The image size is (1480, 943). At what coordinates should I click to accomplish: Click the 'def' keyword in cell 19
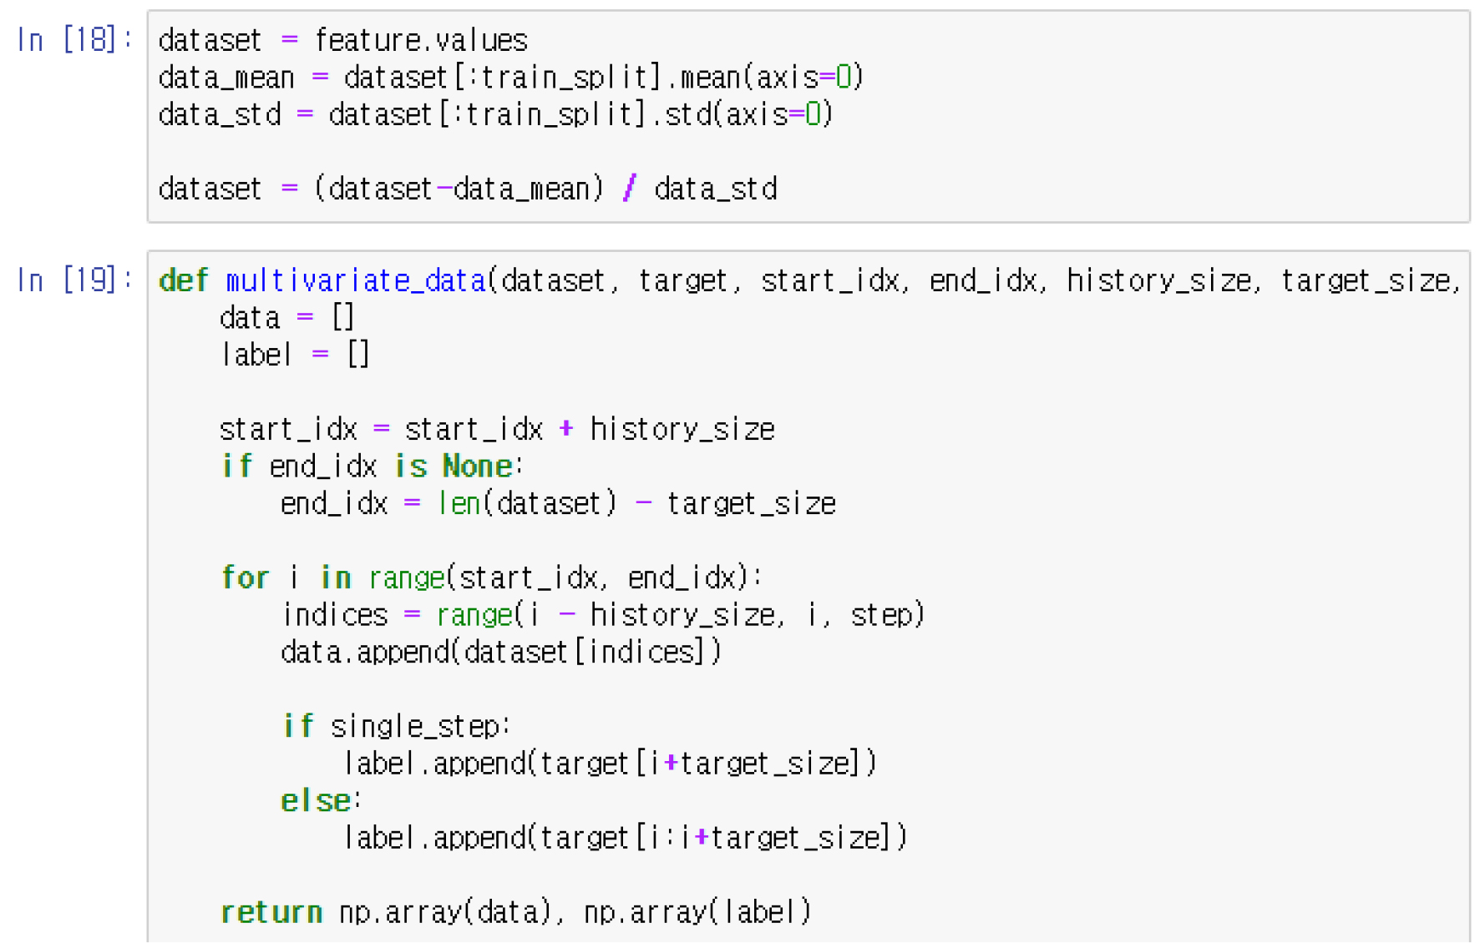183,281
